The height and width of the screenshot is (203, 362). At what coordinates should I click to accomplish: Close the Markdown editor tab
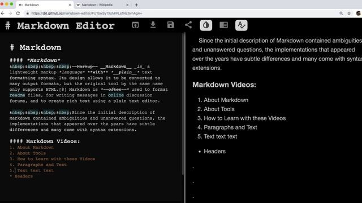(x=70, y=5)
